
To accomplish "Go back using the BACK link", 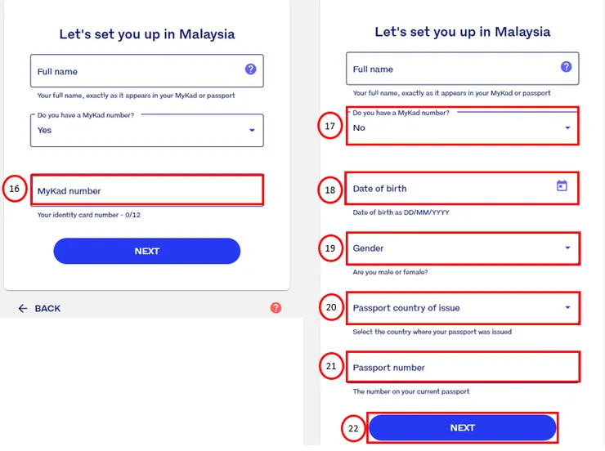I will pos(47,309).
